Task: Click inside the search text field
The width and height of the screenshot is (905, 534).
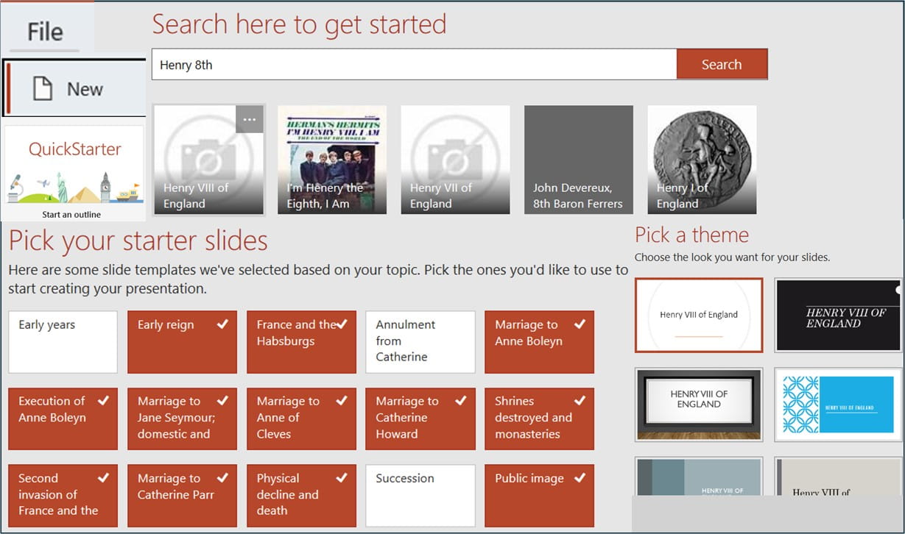Action: tap(412, 64)
